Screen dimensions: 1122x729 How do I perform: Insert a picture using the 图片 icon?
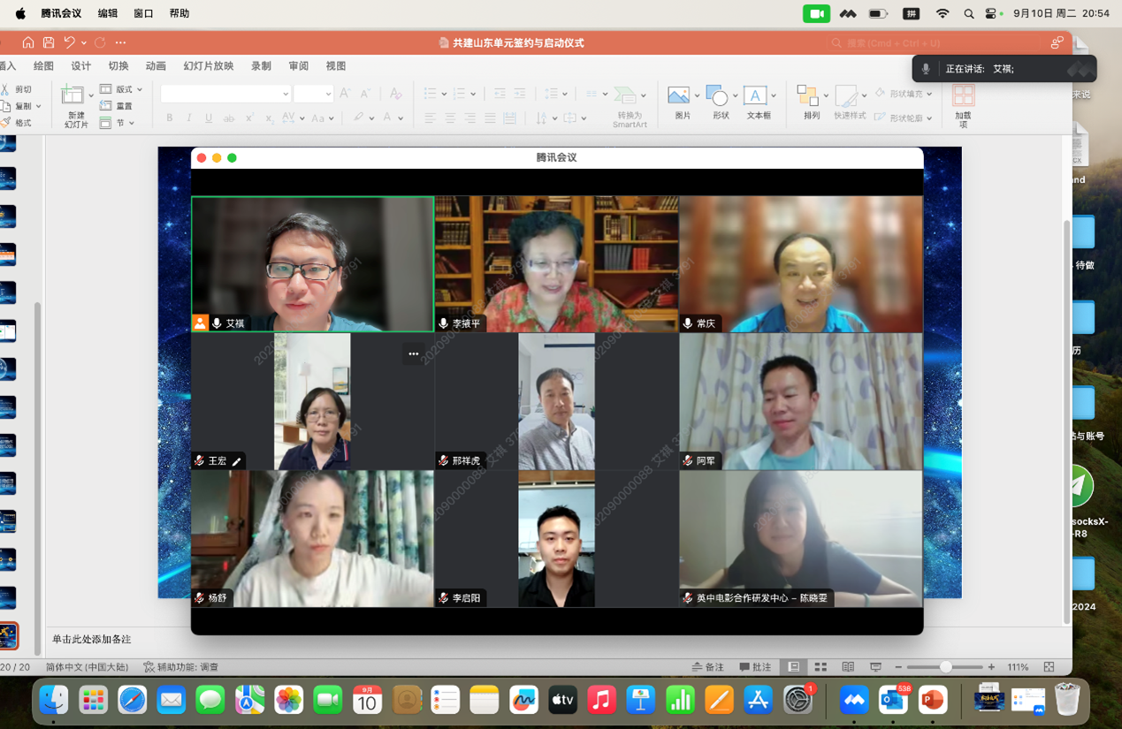point(679,96)
